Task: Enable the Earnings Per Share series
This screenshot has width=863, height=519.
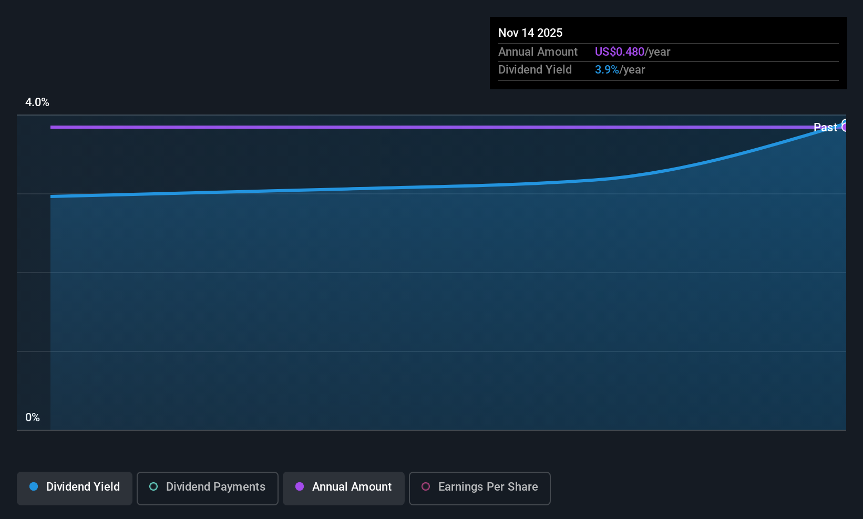Action: click(x=480, y=488)
